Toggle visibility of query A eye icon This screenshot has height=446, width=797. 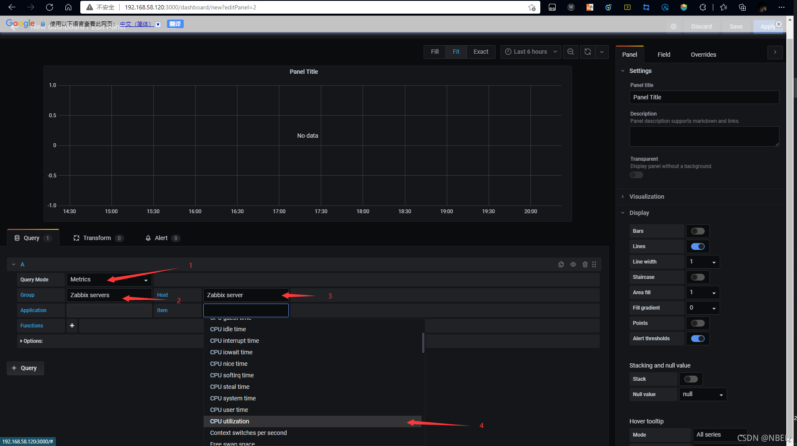(573, 264)
